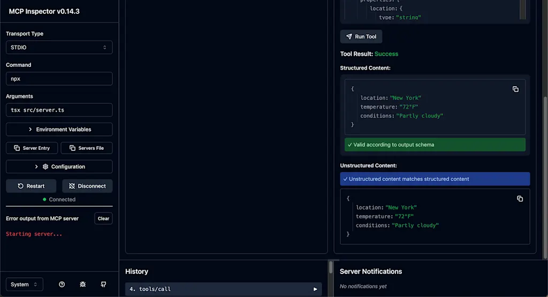The height and width of the screenshot is (297, 548).
Task: Click the Tool Result Success text
Action: (x=386, y=54)
